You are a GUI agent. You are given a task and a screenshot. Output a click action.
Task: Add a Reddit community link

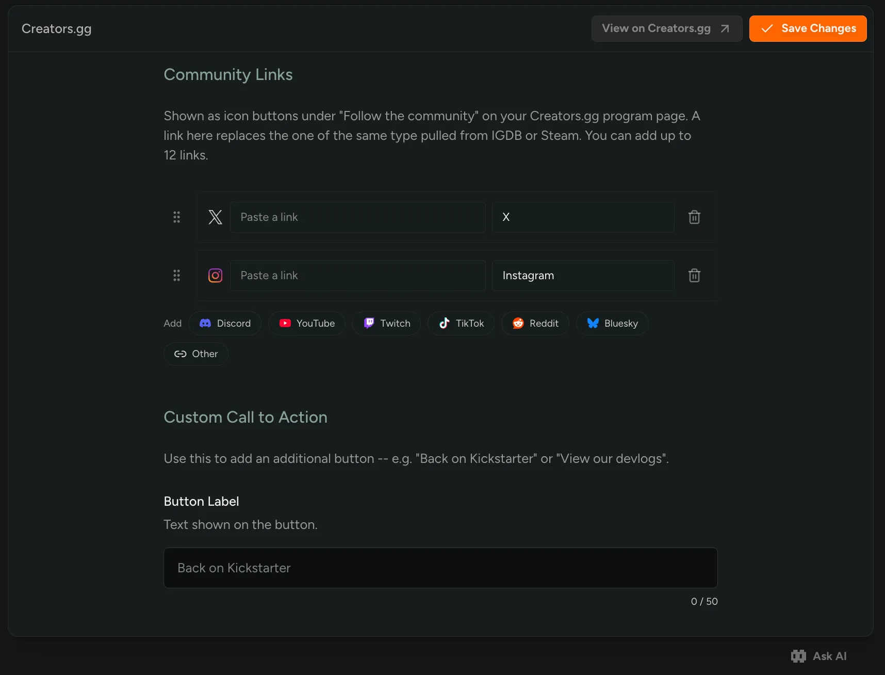pos(535,324)
